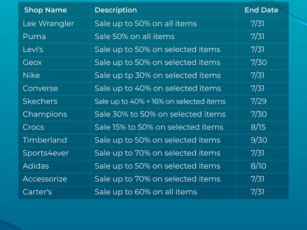Click the Shop Name column header
This screenshot has width=307, height=230.
coord(46,10)
